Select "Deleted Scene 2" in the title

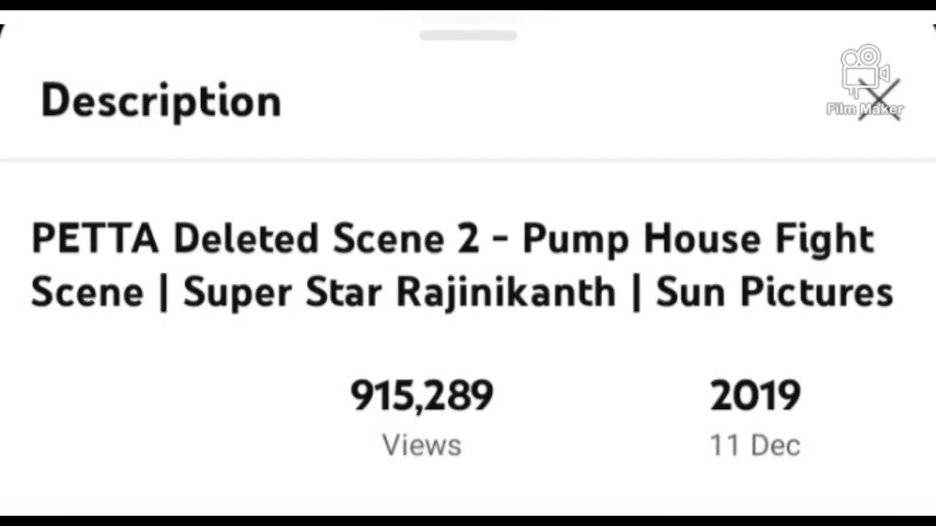click(326, 239)
